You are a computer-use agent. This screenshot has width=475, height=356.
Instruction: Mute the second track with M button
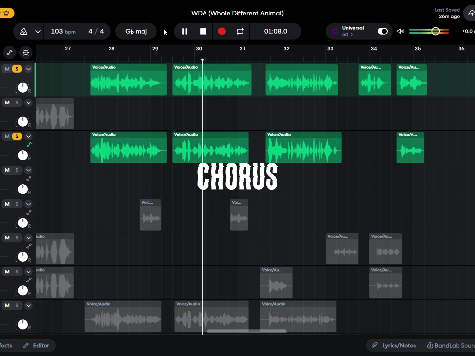click(x=7, y=103)
